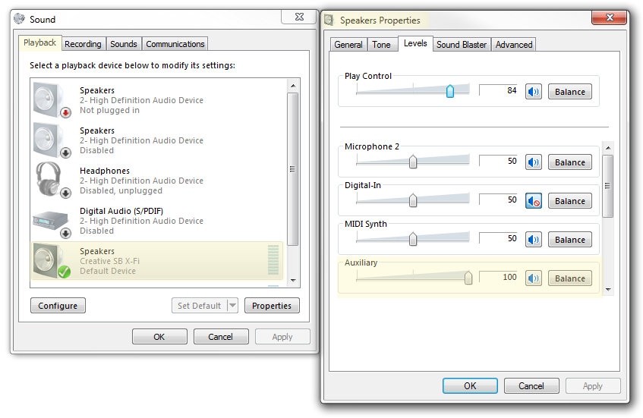Close the Speakers Properties window
Image resolution: width=643 pixels, height=418 pixels.
click(x=610, y=17)
